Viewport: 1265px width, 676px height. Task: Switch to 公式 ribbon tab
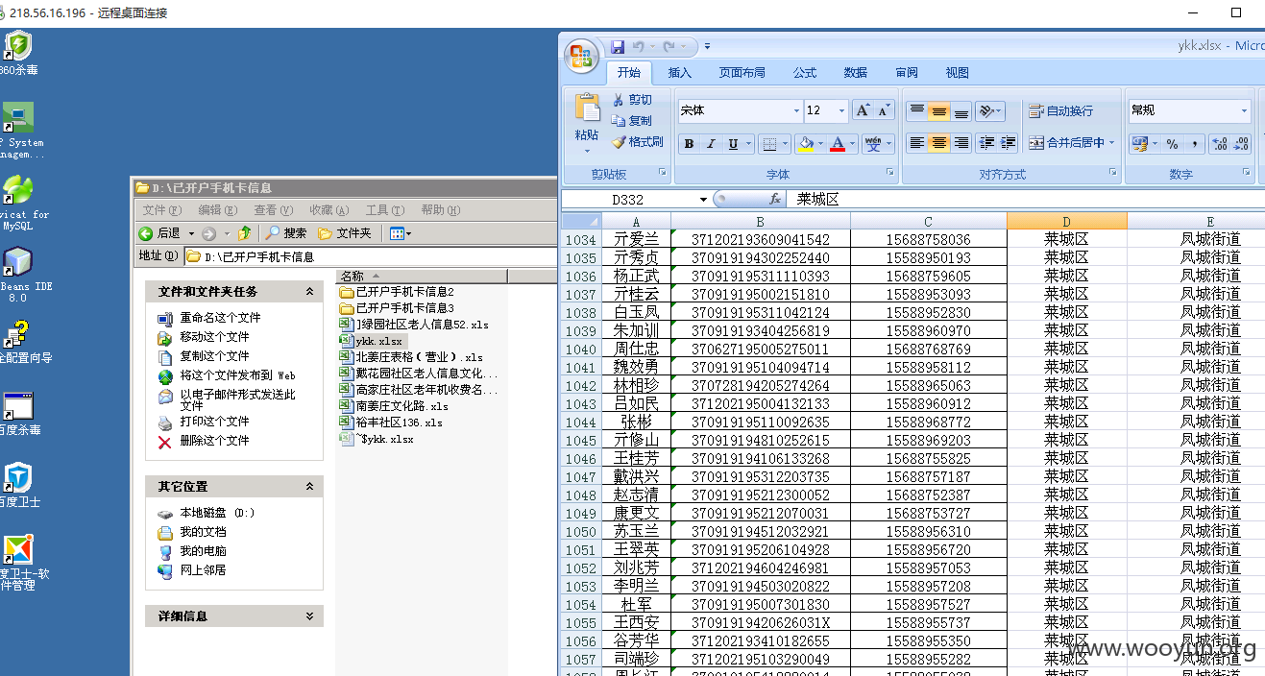click(805, 73)
